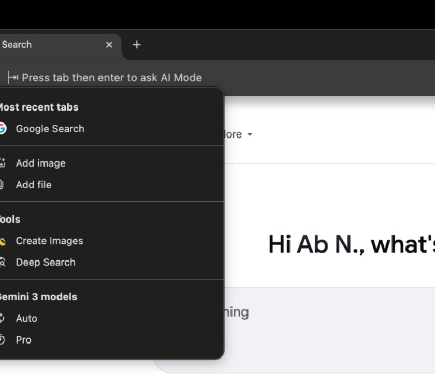The image size is (435, 384).
Task: Click the timer icon beside Pro
Action: (2, 340)
